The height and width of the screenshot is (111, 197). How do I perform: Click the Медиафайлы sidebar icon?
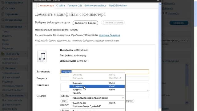click(x=3, y=3)
